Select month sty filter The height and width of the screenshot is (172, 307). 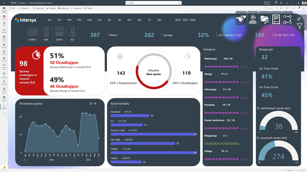click(x=49, y=20)
